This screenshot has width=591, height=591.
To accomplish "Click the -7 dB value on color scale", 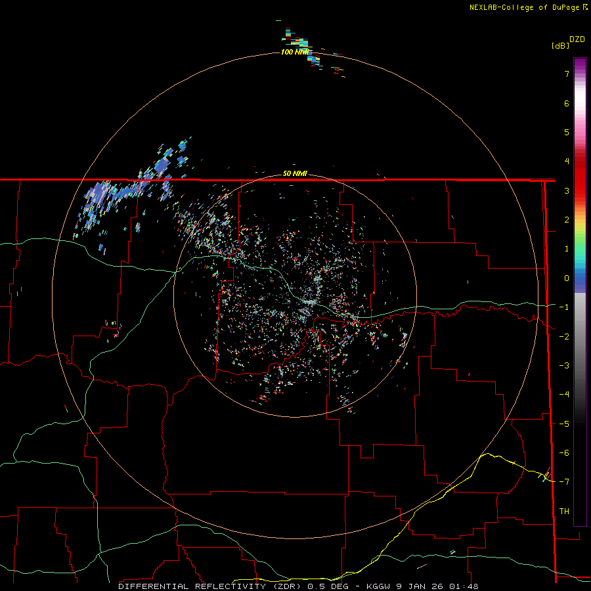I will pyautogui.click(x=564, y=482).
